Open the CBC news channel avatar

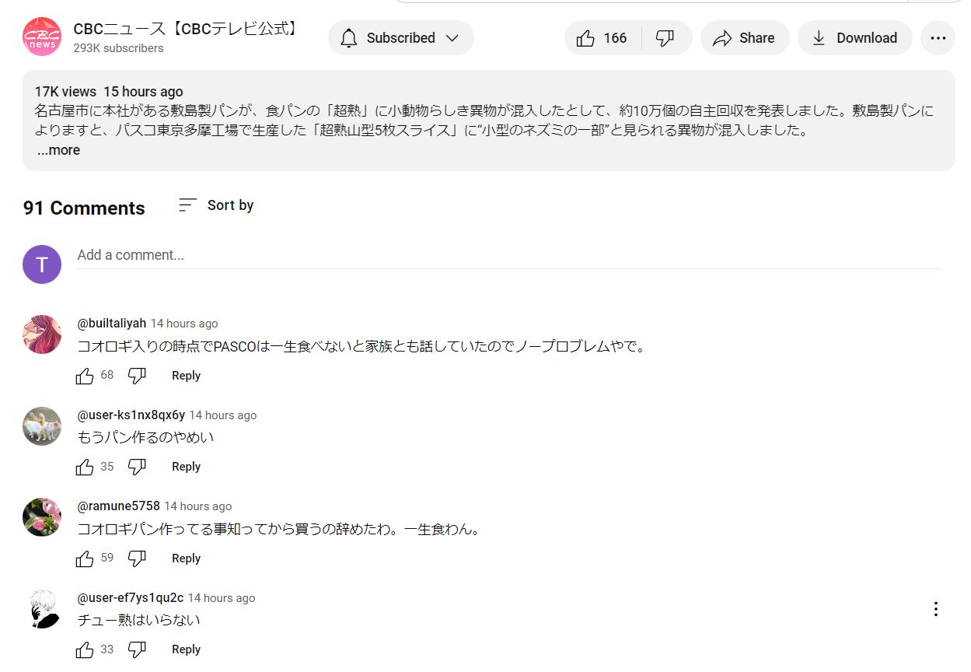(42, 37)
